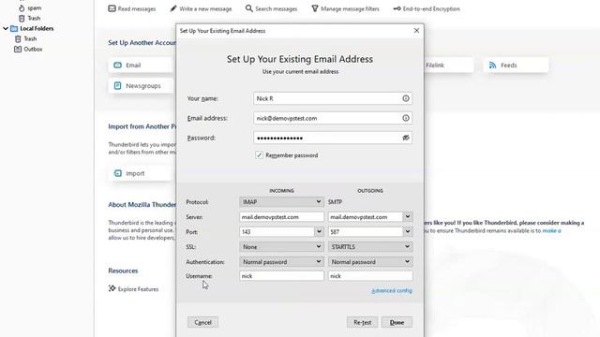Screen dimensions: 600x337
Task: Click the info icon in Your name field
Action: [x=406, y=98]
